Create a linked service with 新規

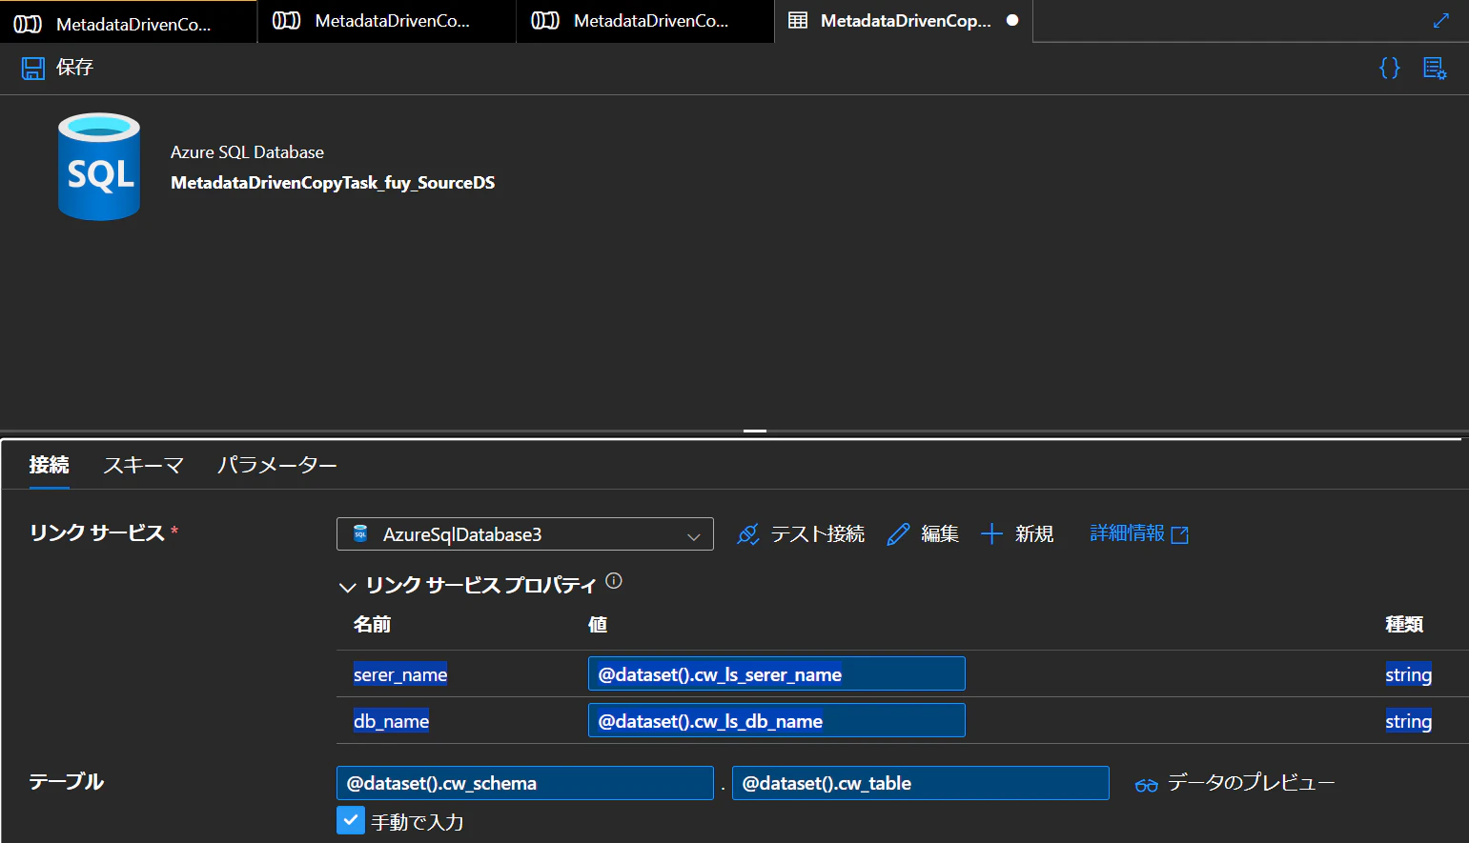[x=1017, y=534]
